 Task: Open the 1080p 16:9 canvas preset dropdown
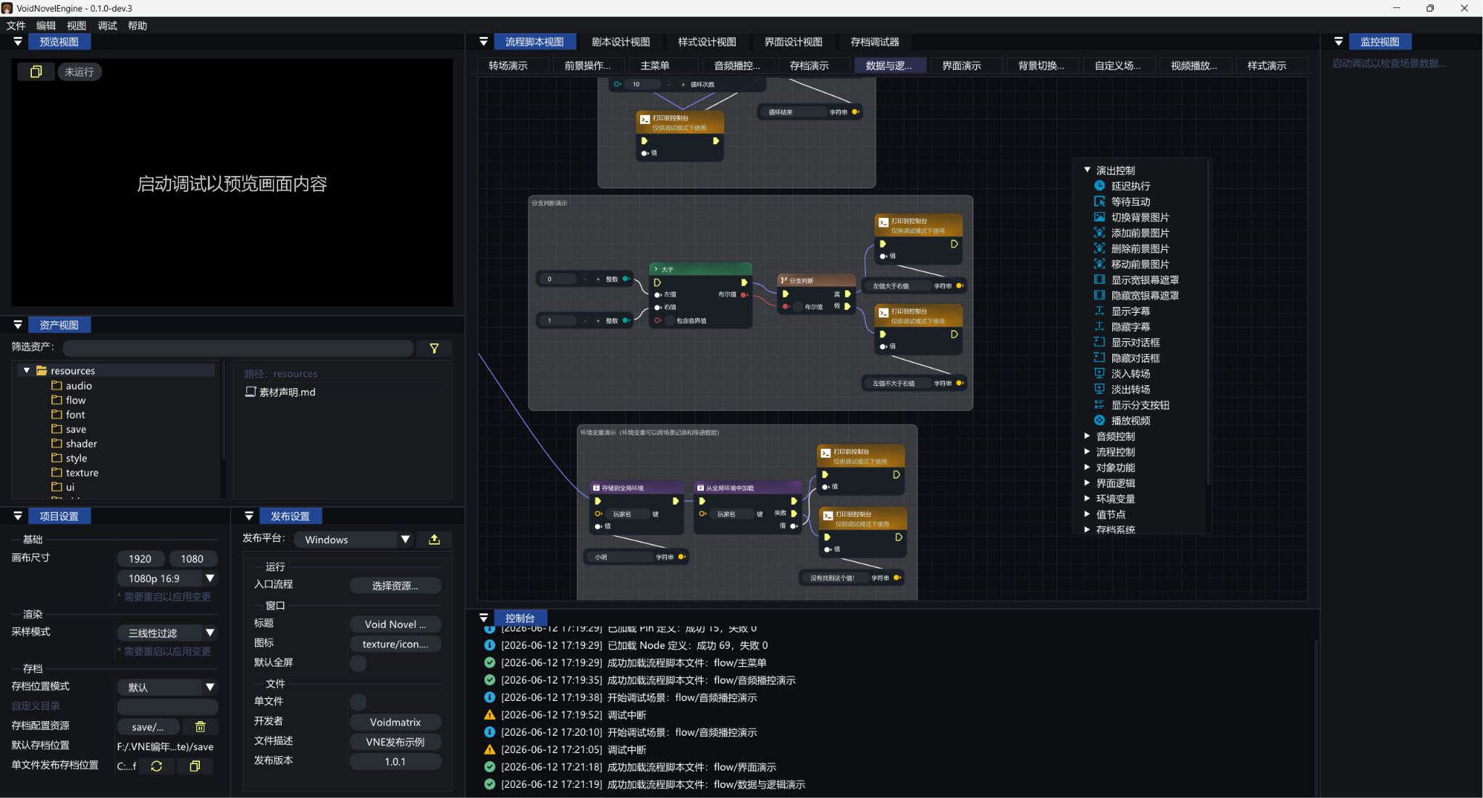point(167,579)
